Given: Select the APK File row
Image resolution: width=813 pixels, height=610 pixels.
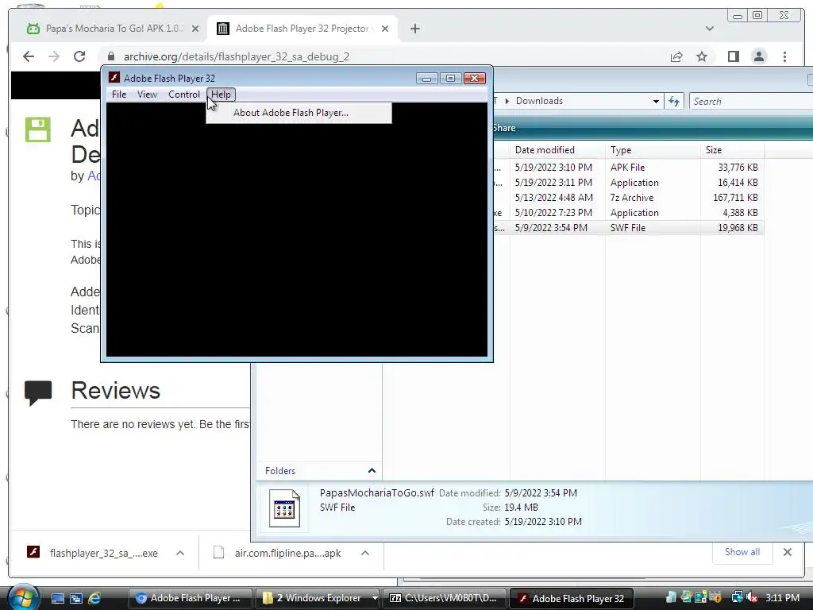Looking at the screenshot, I should pyautogui.click(x=628, y=168).
